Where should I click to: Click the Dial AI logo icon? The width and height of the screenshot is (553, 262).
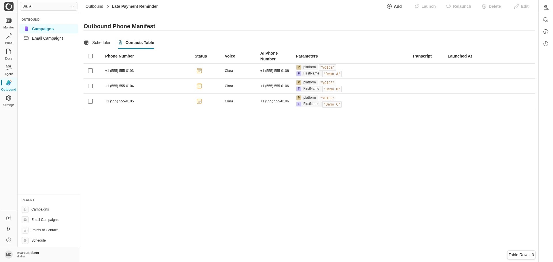click(x=9, y=6)
